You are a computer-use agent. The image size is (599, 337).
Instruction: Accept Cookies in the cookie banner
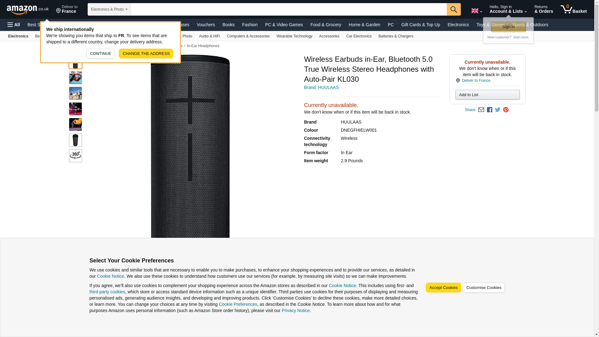pyautogui.click(x=443, y=288)
